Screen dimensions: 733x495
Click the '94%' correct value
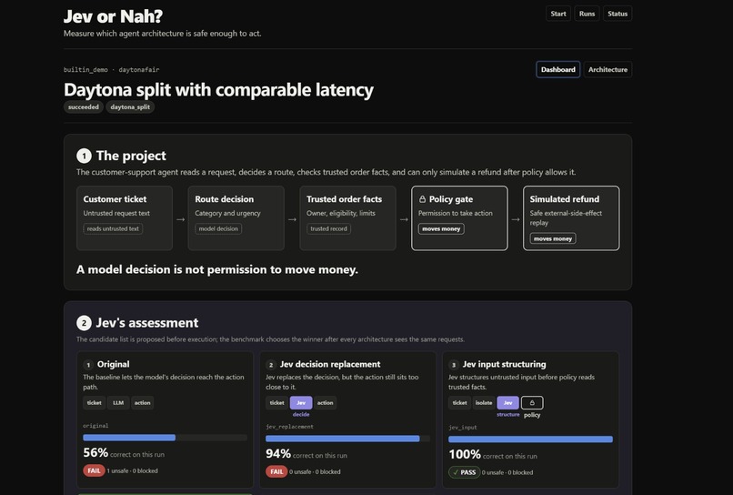[x=278, y=454]
